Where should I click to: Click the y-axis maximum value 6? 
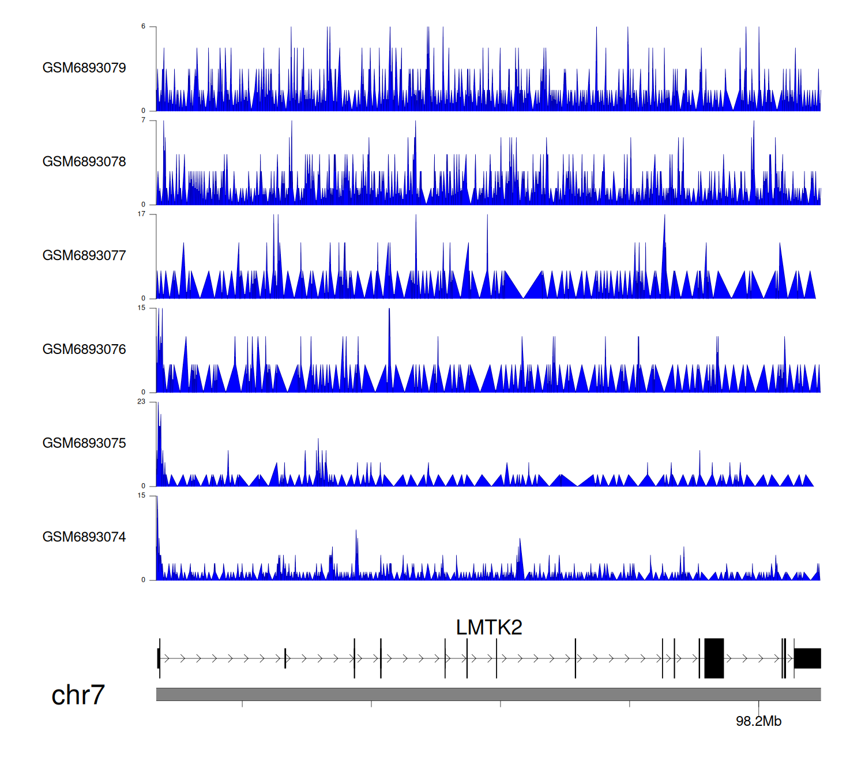pos(143,27)
